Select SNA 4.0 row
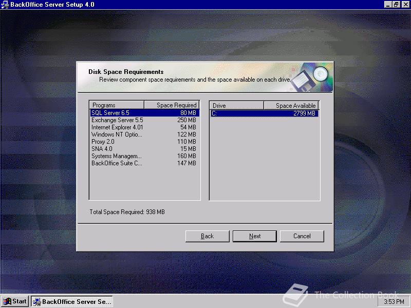Screen dimensions: 411x308 pos(145,149)
